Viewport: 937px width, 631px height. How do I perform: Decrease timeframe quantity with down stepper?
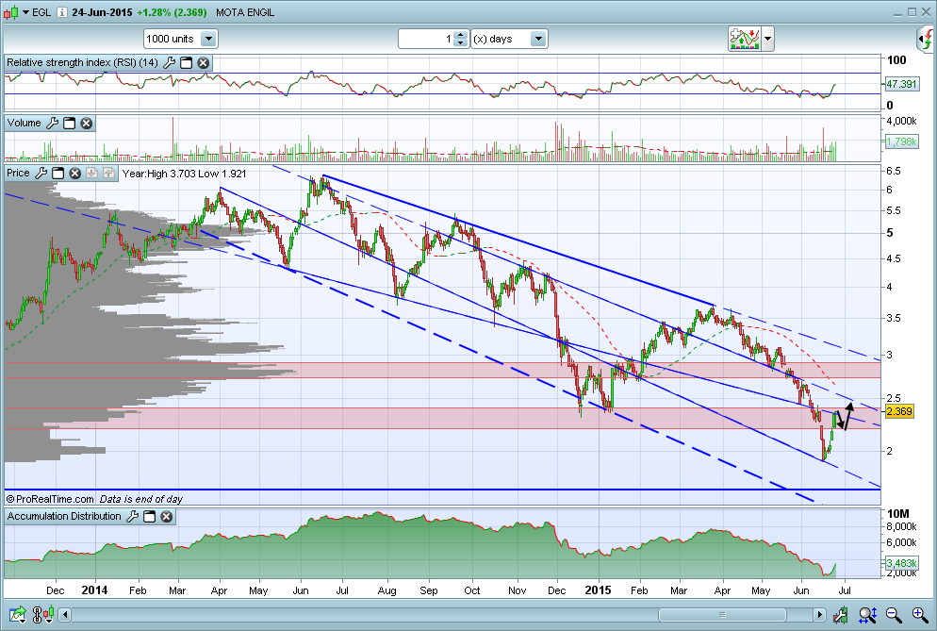click(x=460, y=43)
